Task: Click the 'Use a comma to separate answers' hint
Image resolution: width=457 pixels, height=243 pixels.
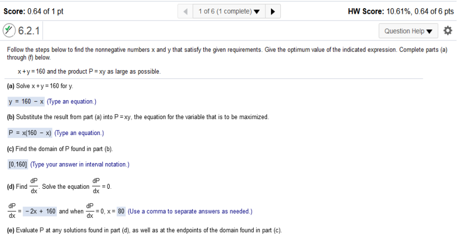Action: pos(190,211)
